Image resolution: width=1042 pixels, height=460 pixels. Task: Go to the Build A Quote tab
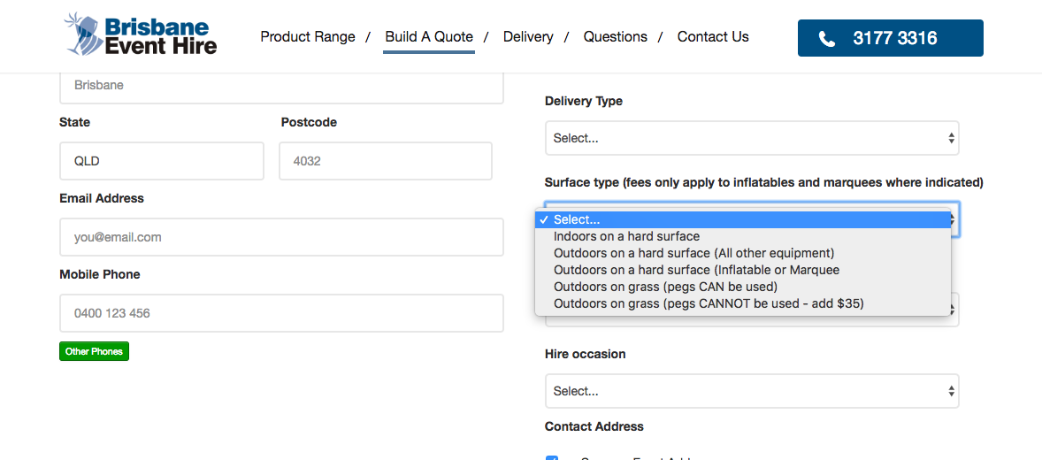(429, 37)
